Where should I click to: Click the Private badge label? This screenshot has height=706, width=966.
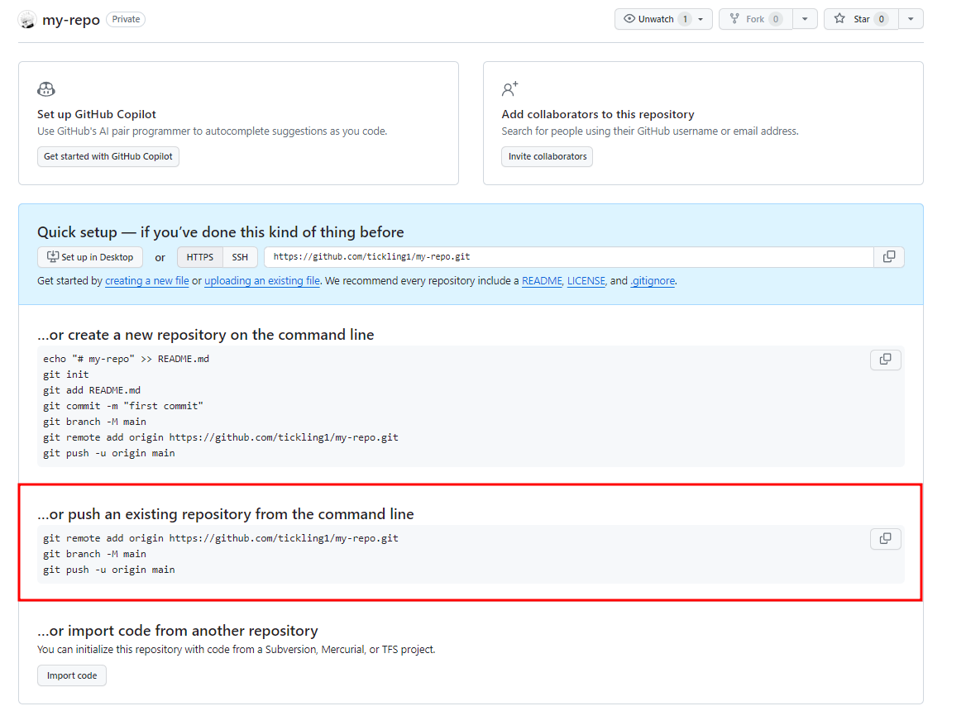click(x=127, y=19)
